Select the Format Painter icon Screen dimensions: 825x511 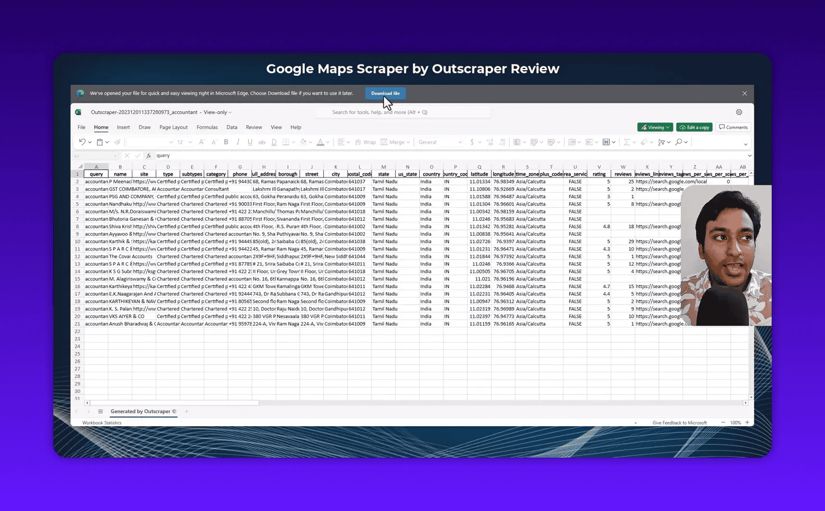117,142
